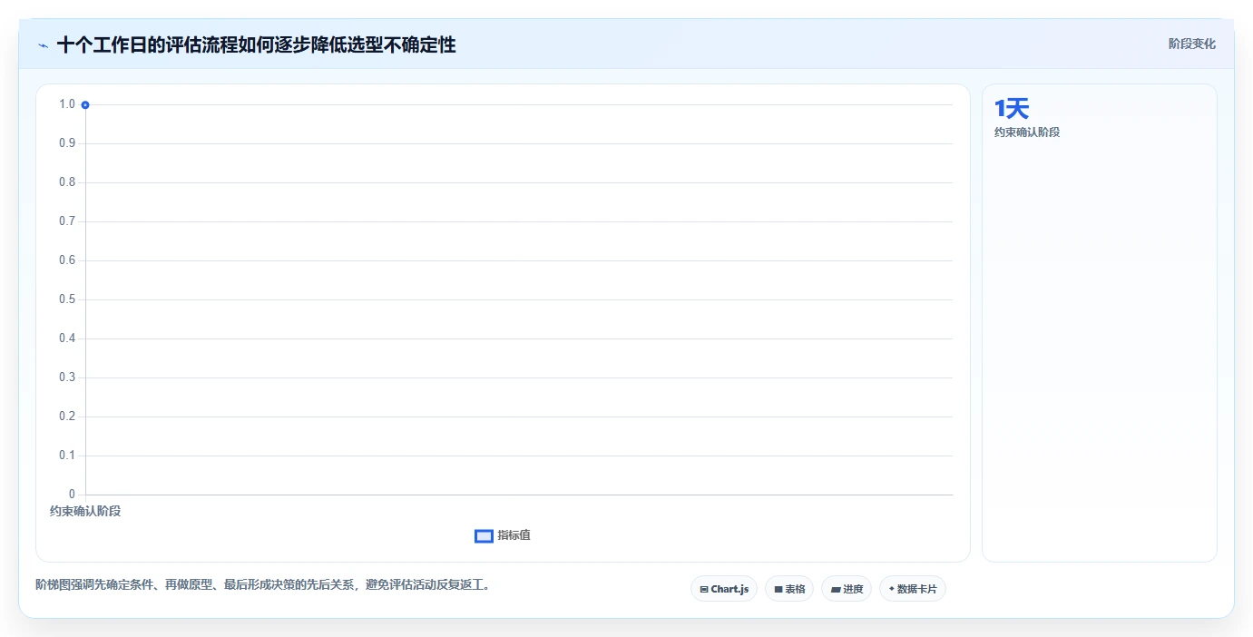1253x637 pixels.
Task: Click the 0 y-axis tick label
Action: [x=72, y=495]
